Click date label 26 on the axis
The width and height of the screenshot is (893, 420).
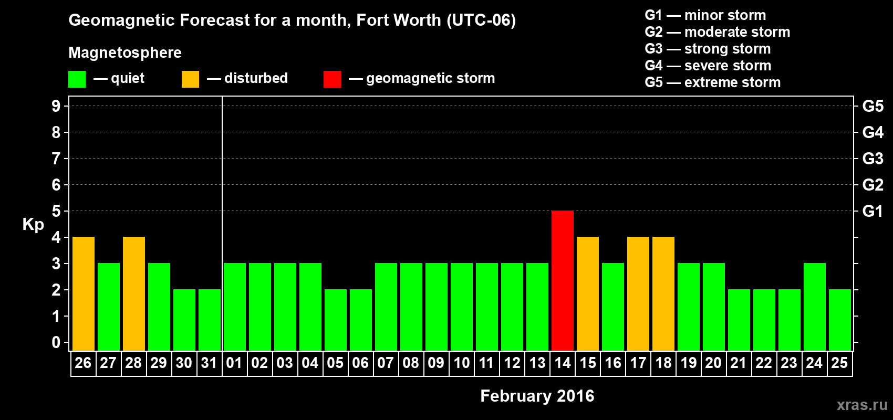coord(83,363)
